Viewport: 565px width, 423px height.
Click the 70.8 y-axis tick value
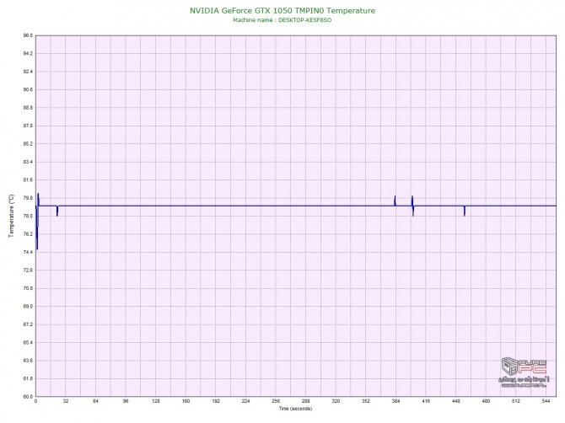[28, 288]
